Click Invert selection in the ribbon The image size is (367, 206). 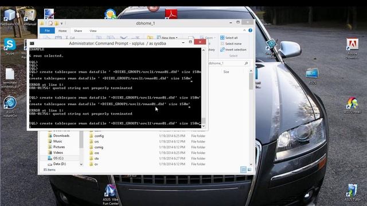coord(233,50)
